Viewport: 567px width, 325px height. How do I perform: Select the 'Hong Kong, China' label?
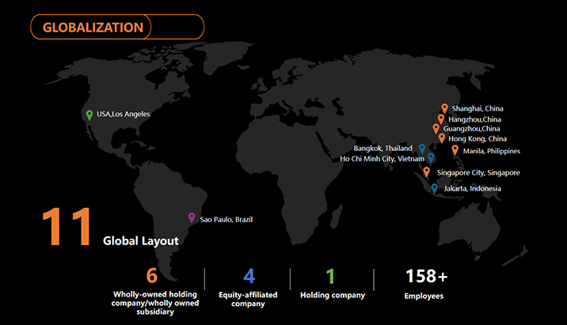[x=478, y=138]
